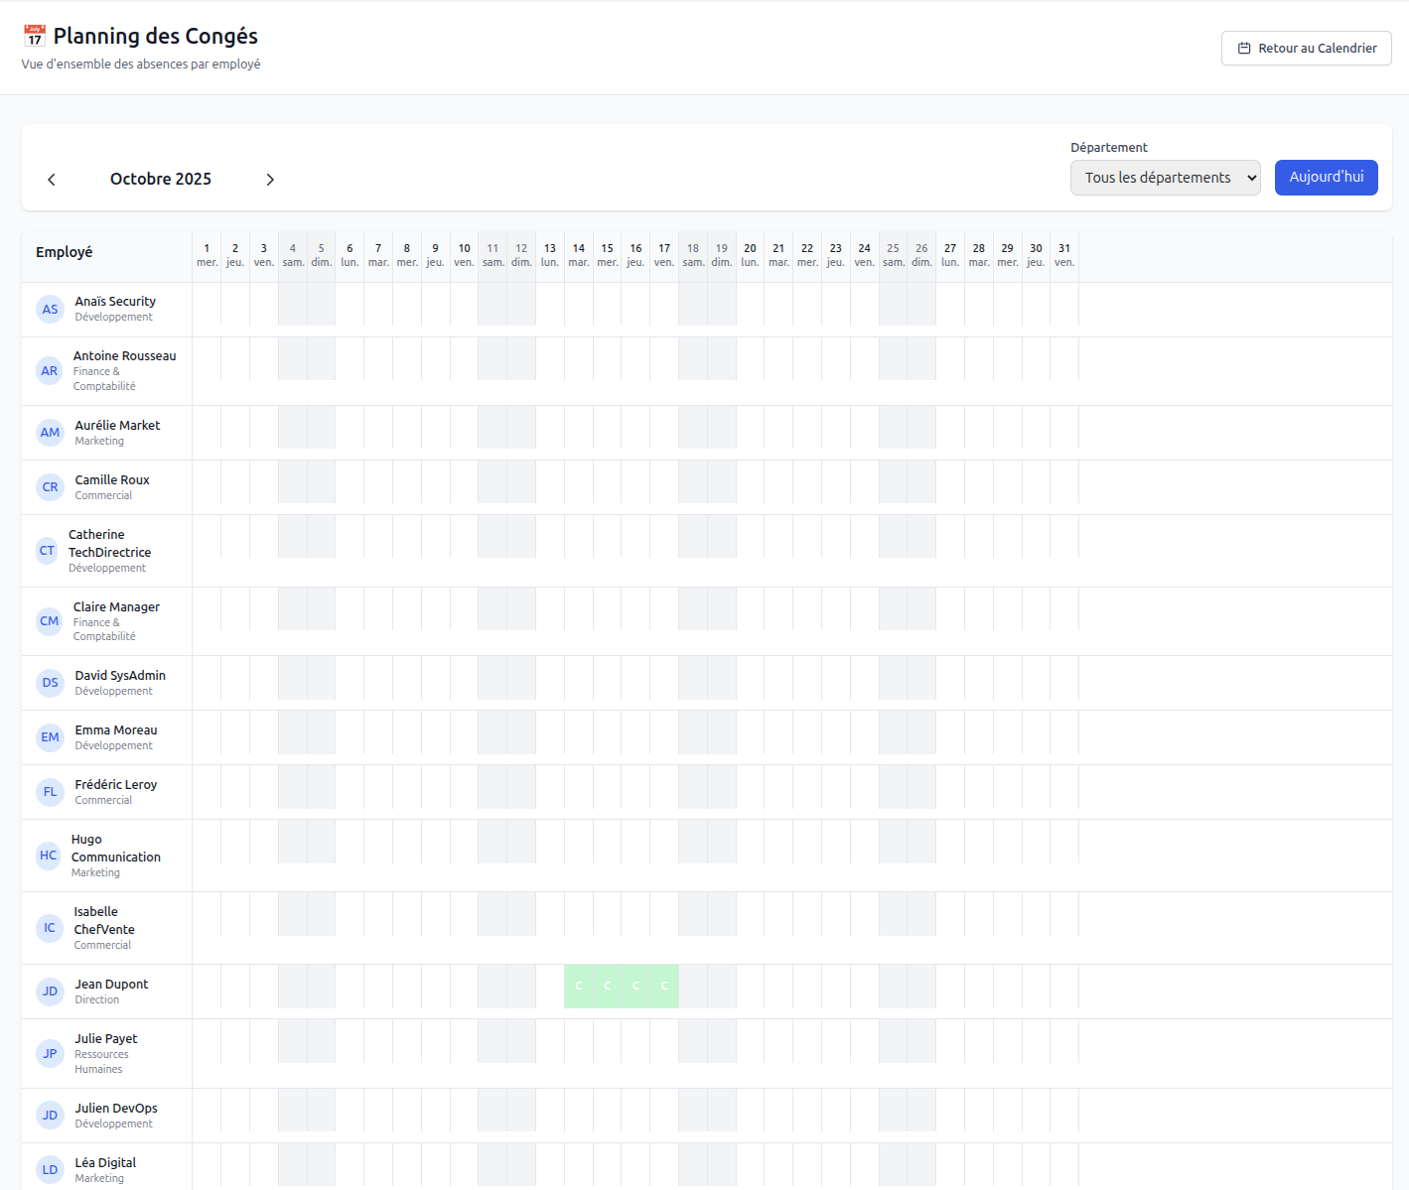
Task: Go to the previous month
Action: [x=52, y=180]
